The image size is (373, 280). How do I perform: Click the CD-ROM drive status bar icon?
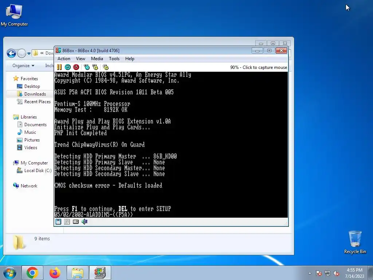click(x=67, y=222)
